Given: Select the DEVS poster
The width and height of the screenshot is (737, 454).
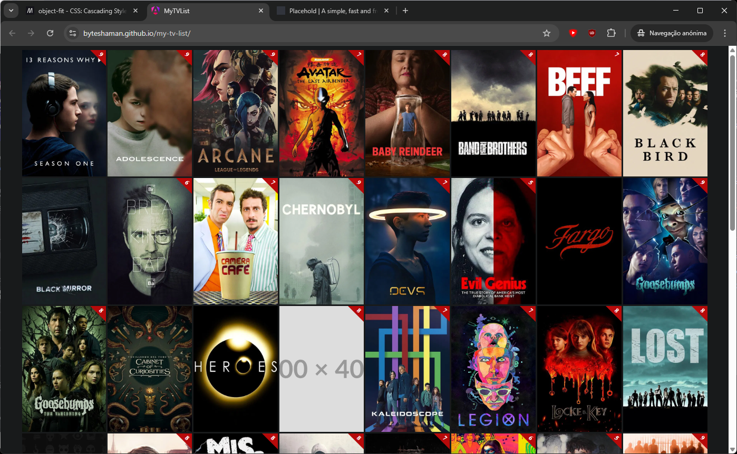Looking at the screenshot, I should (408, 241).
